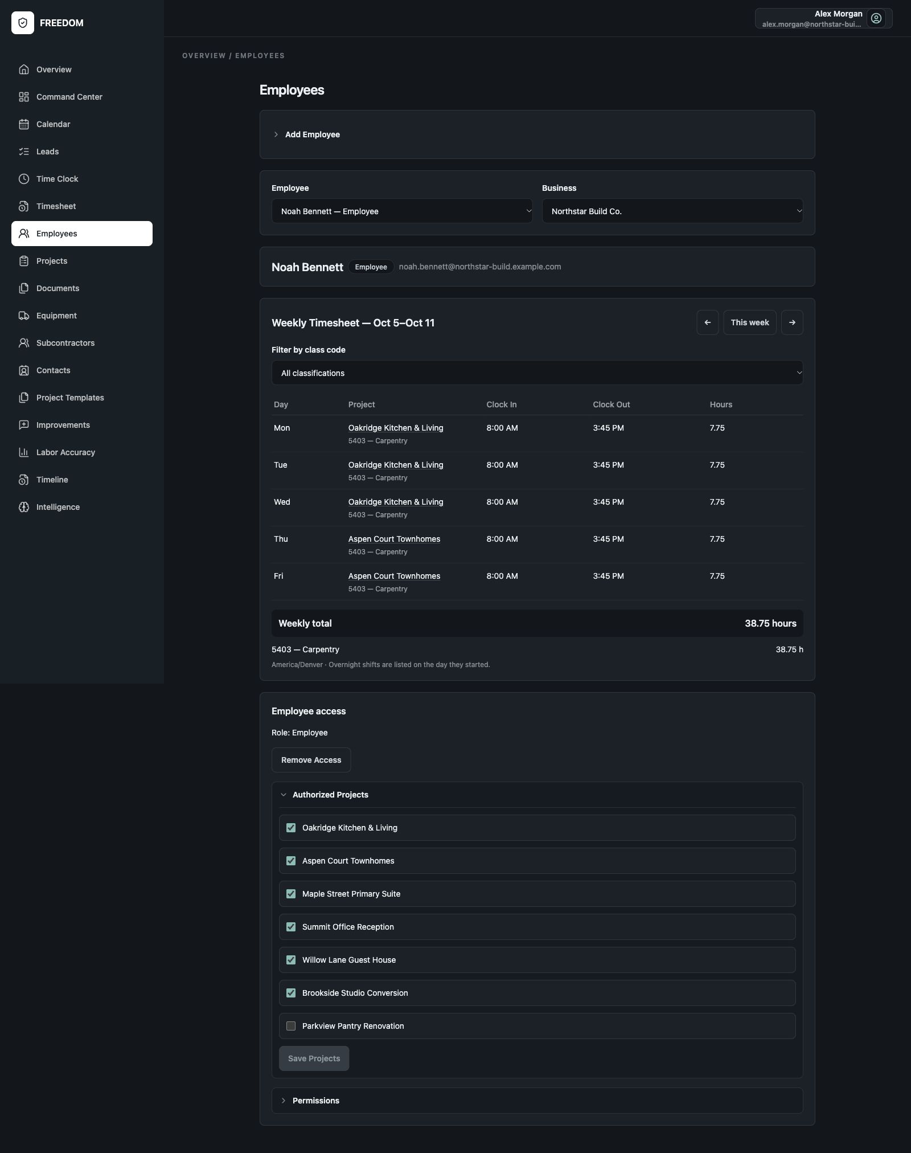Click OVERVIEW in the breadcrumb
This screenshot has width=911, height=1153.
click(204, 56)
